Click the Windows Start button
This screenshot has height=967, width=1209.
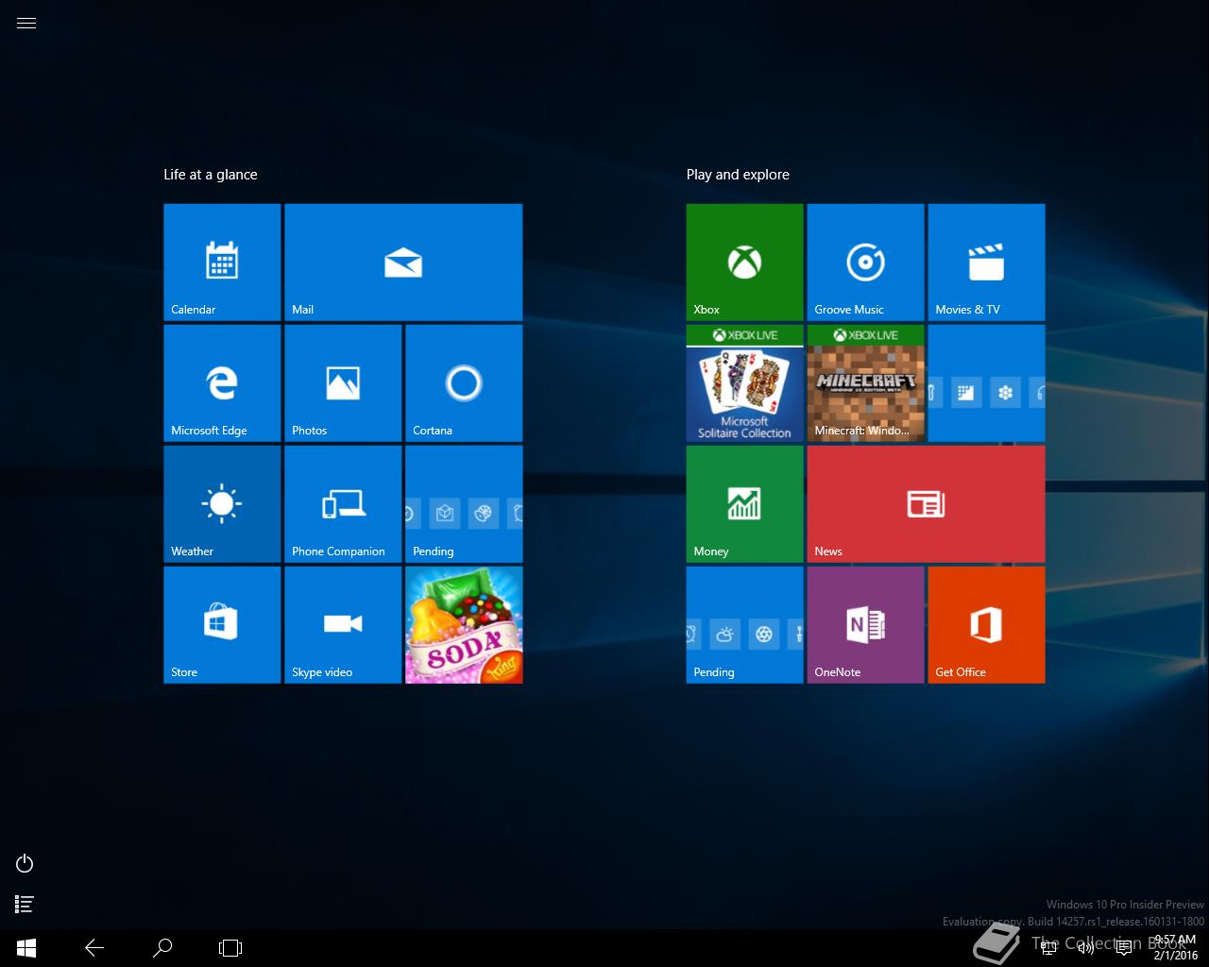[x=26, y=948]
